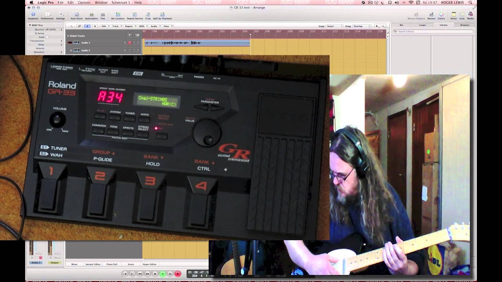Toggle the Catch playhead button

(87, 26)
